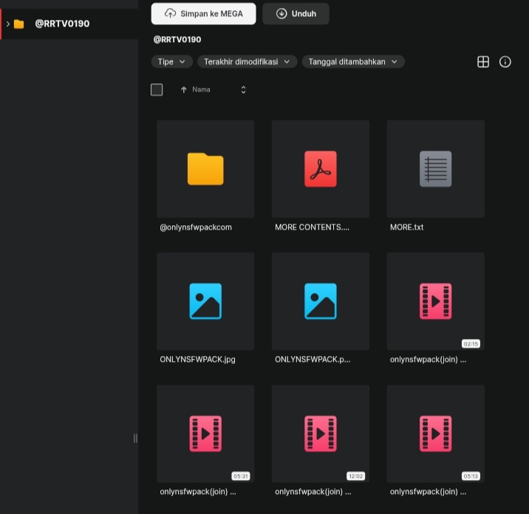Open the MORE.txt text file icon
This screenshot has height=514, width=529.
pos(436,169)
